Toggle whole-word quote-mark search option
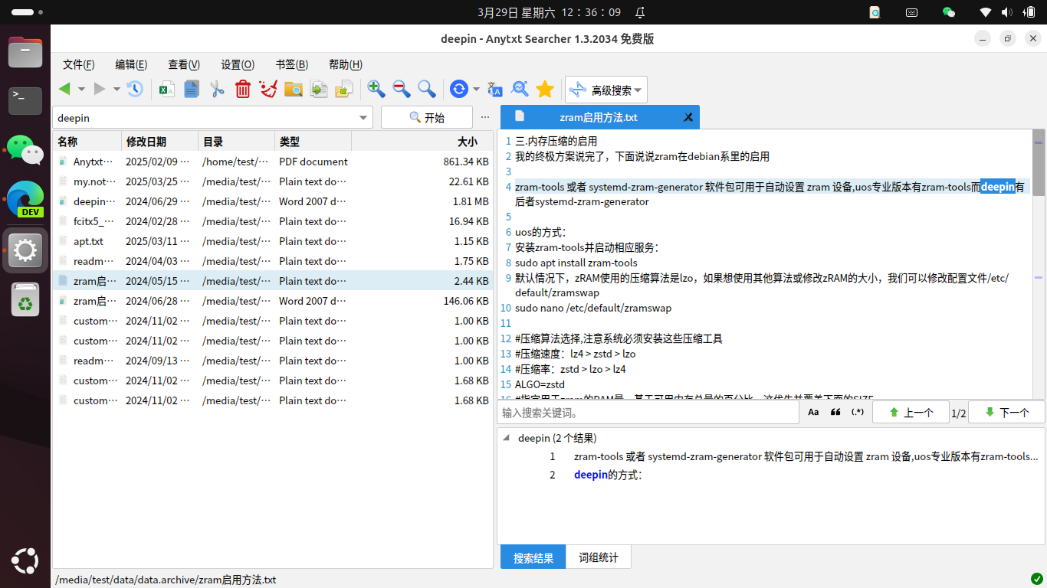 (835, 412)
